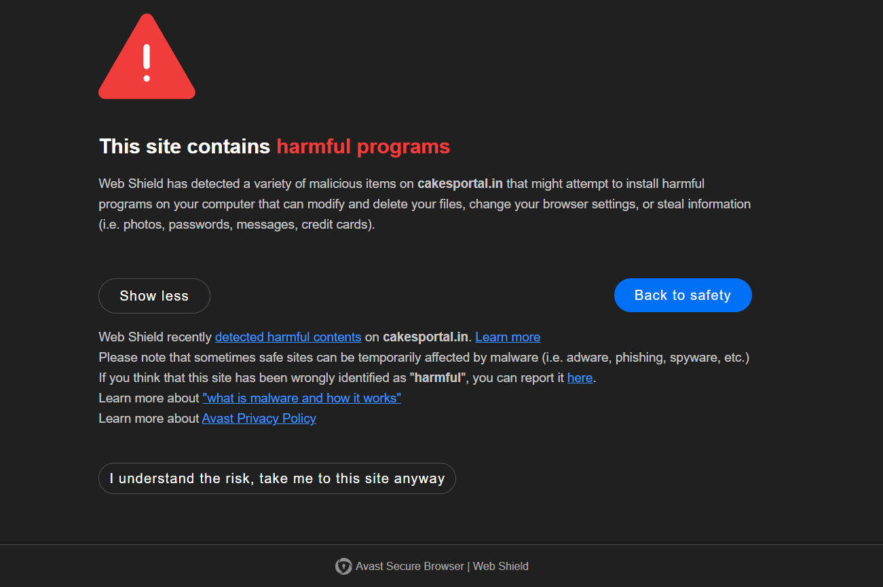This screenshot has width=883, height=587.
Task: Visit the Avast Privacy Policy link
Action: (x=259, y=419)
